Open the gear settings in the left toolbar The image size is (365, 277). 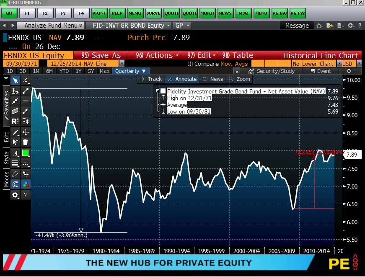point(16,195)
